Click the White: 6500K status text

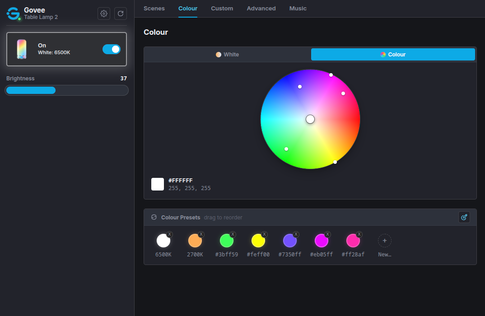tap(54, 52)
